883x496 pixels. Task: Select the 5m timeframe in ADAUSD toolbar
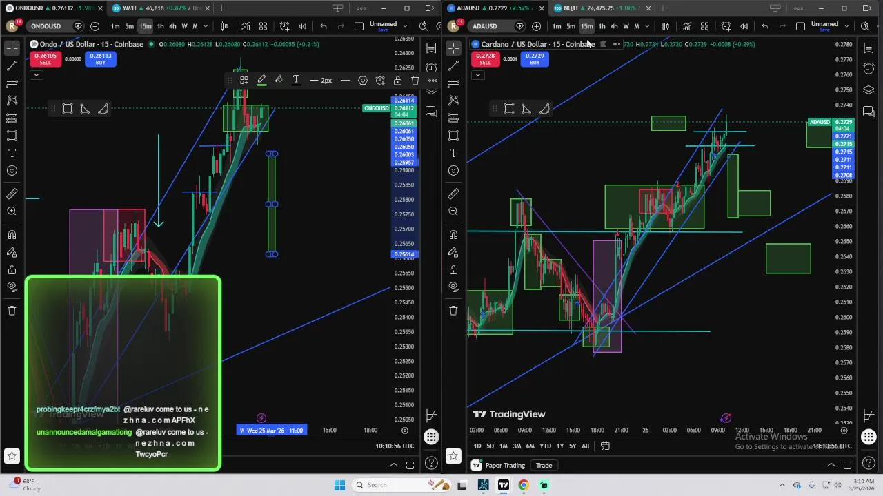571,26
